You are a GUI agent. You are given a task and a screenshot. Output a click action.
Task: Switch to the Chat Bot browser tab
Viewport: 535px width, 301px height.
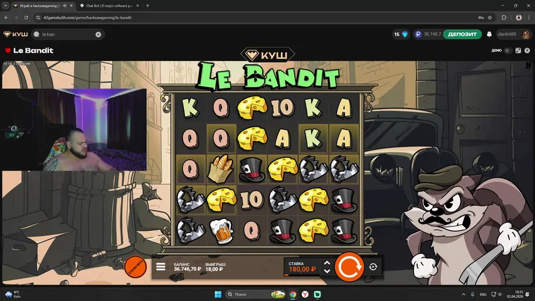pyautogui.click(x=107, y=6)
